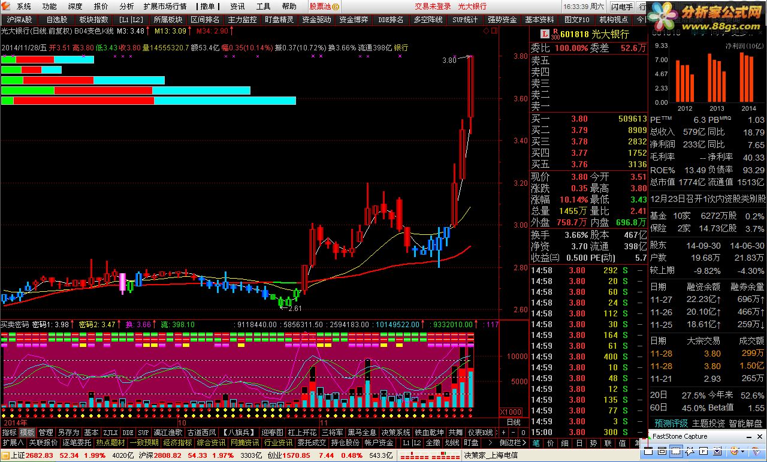
Task: Open the 帮助 menu
Action: click(289, 7)
